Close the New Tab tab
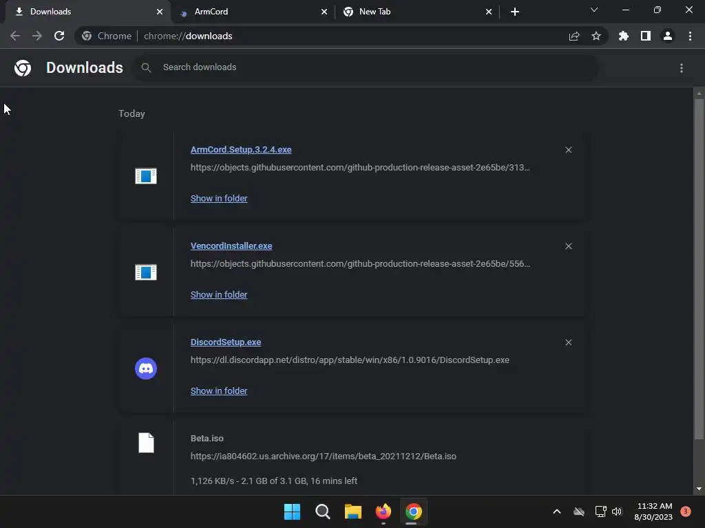This screenshot has height=528, width=705. pos(489,12)
